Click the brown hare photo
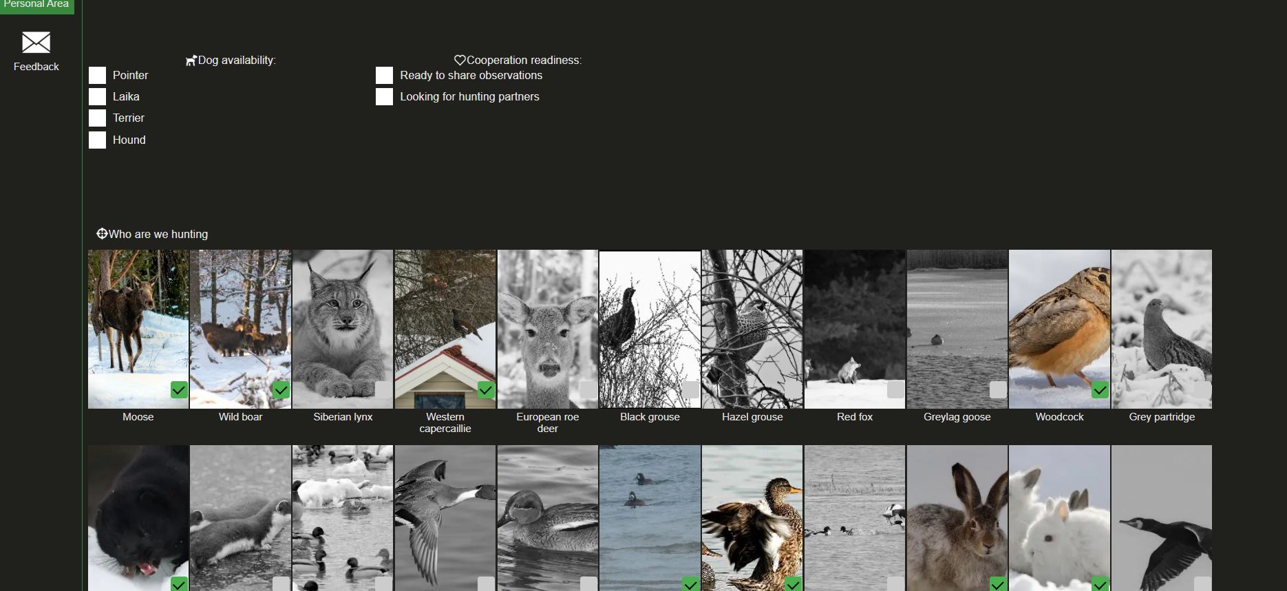This screenshot has height=591, width=1287. [x=957, y=518]
